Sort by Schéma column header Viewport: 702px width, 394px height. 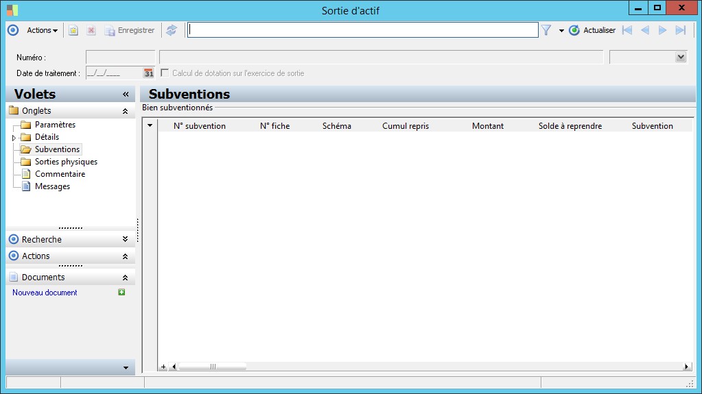coord(337,126)
